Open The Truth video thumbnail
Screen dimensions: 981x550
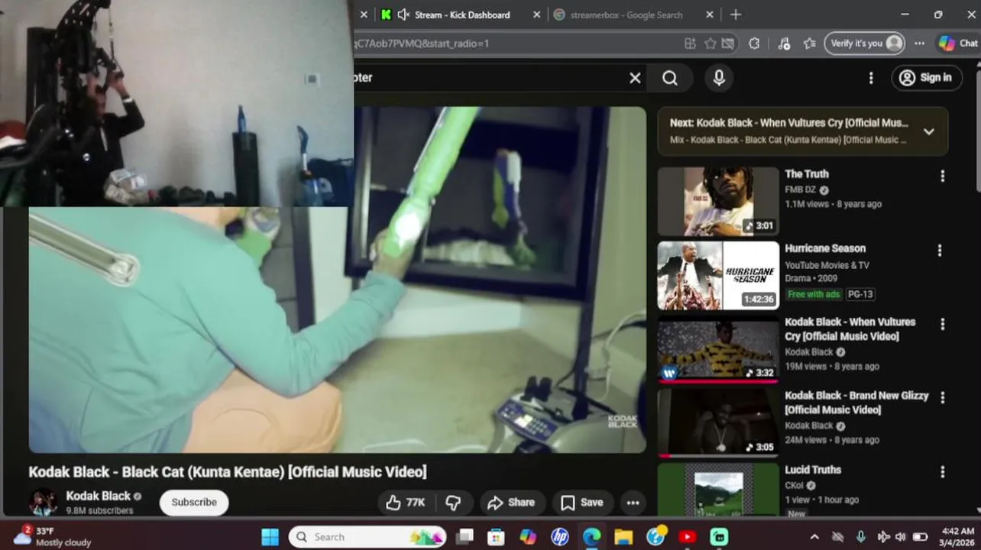point(718,201)
